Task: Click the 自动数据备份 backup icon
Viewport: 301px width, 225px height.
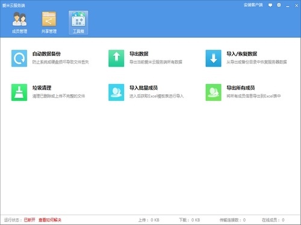Action: tap(19, 58)
